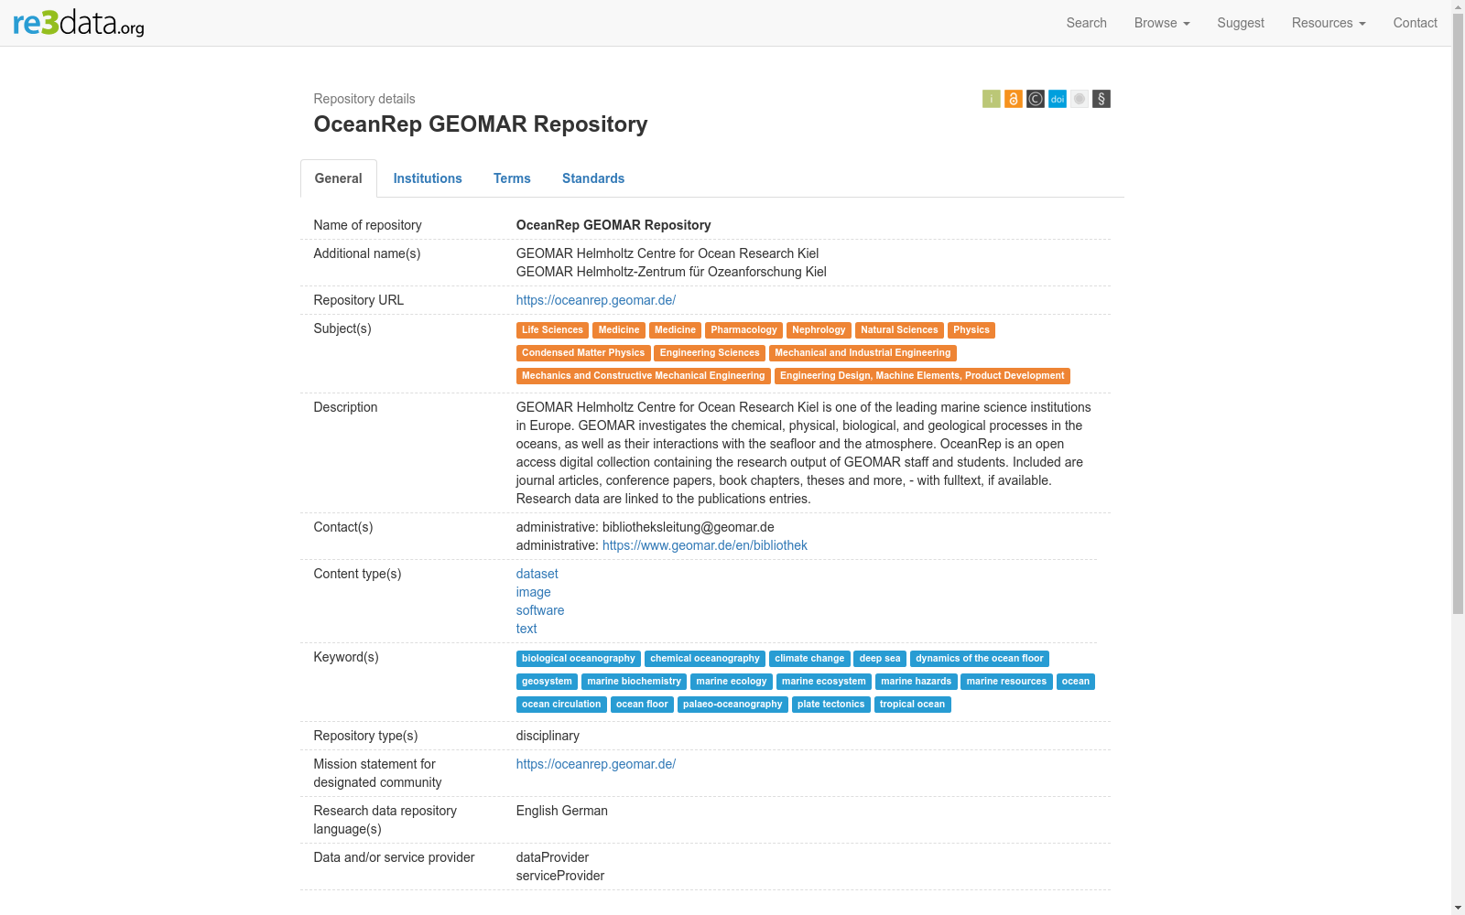Switch to the Terms tab
The image size is (1465, 915).
point(512,178)
